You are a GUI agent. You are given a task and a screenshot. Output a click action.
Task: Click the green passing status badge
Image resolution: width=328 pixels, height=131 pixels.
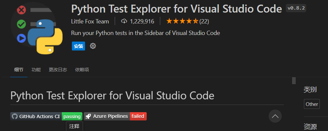coord(72,116)
